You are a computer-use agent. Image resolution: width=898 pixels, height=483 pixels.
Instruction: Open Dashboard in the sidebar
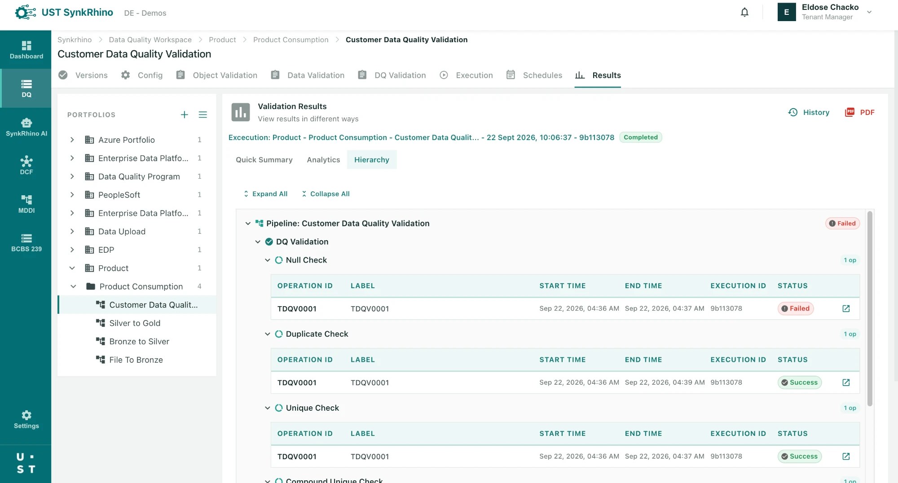26,50
